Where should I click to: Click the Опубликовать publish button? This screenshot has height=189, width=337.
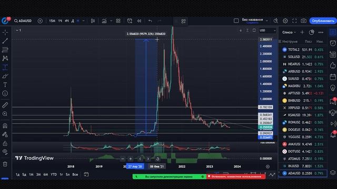pos(323,21)
